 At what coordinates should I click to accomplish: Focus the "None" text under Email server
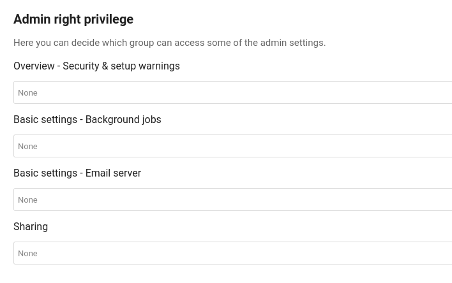coord(27,200)
